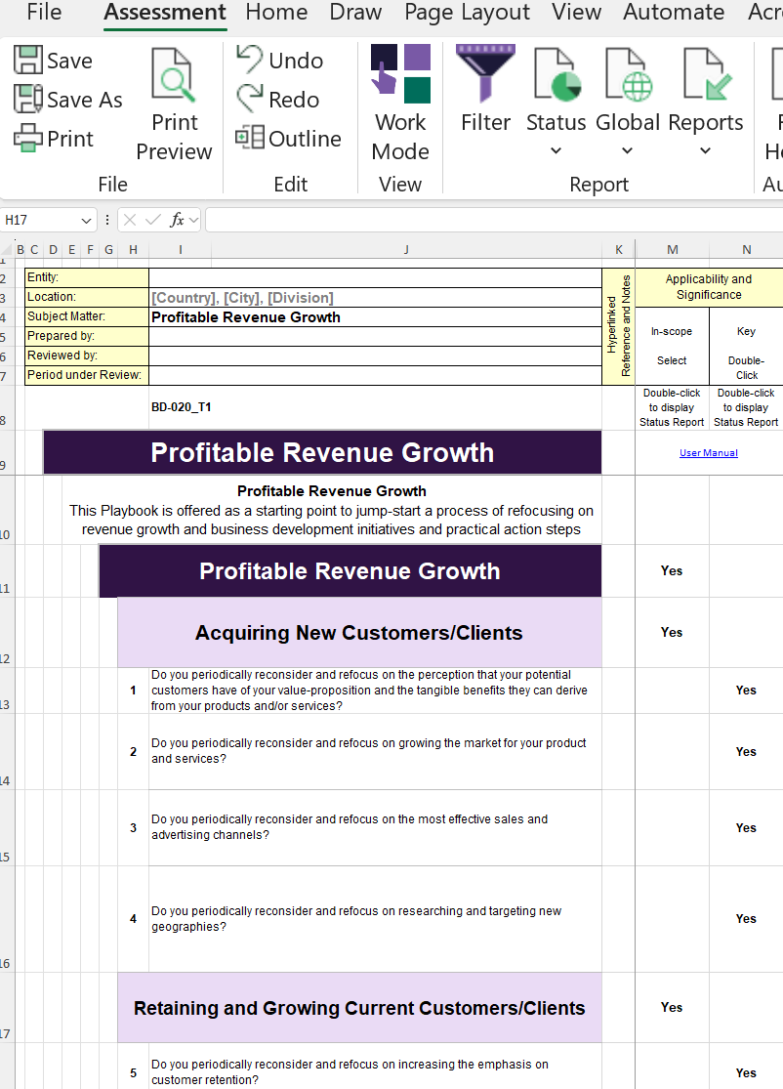Click the Insert Function fx button

point(178,221)
